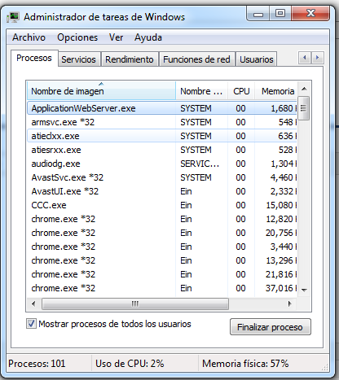This screenshot has width=339, height=380.
Task: Minimize the Administrador de tareas window
Action: point(258,14)
